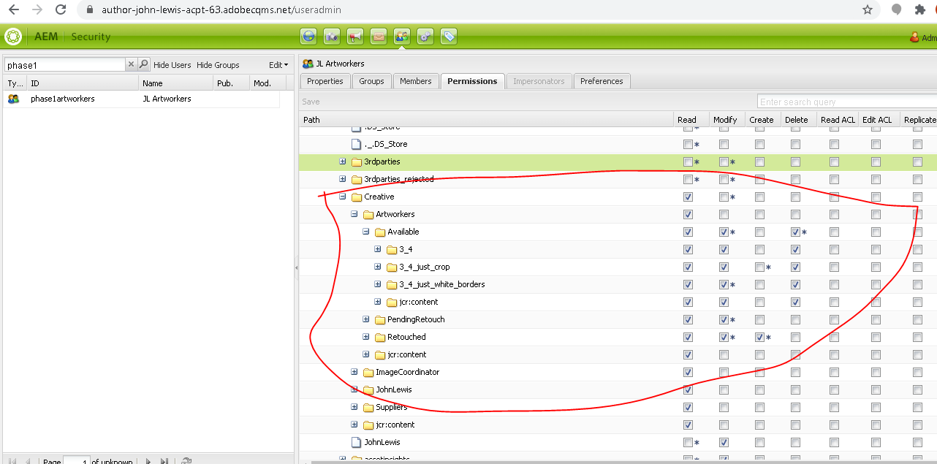Open the Properties tab
Screen dimensions: 937x464
tap(325, 81)
